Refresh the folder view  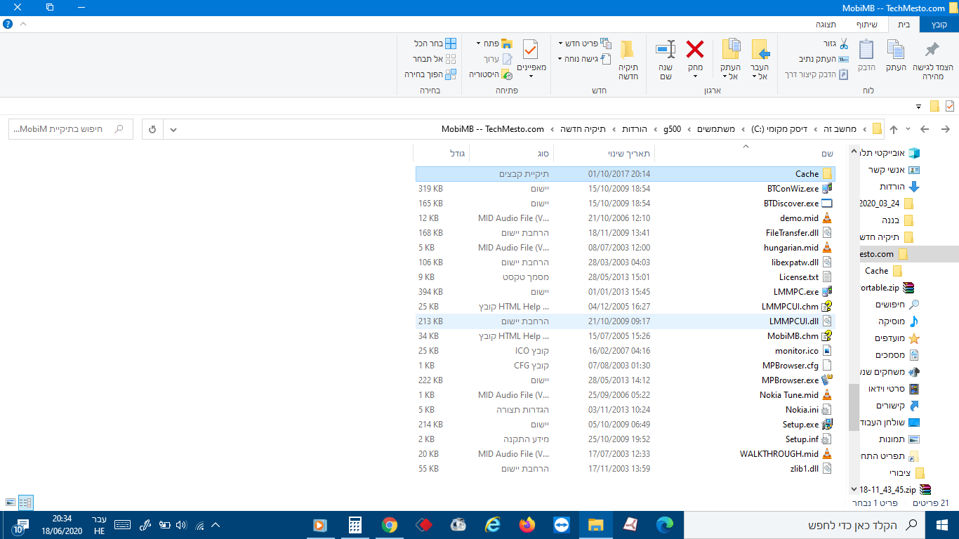pos(152,129)
